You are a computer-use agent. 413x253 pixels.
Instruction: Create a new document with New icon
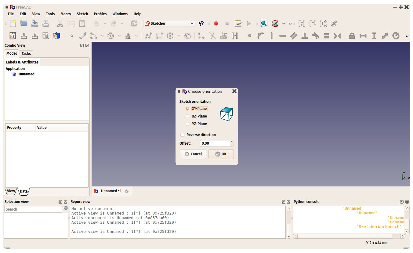13,23
